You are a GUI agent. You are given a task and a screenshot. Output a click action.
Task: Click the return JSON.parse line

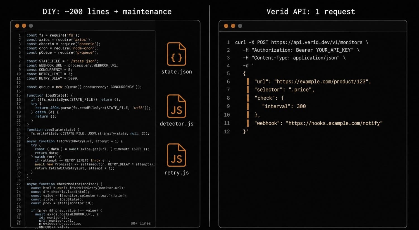coord(93,108)
